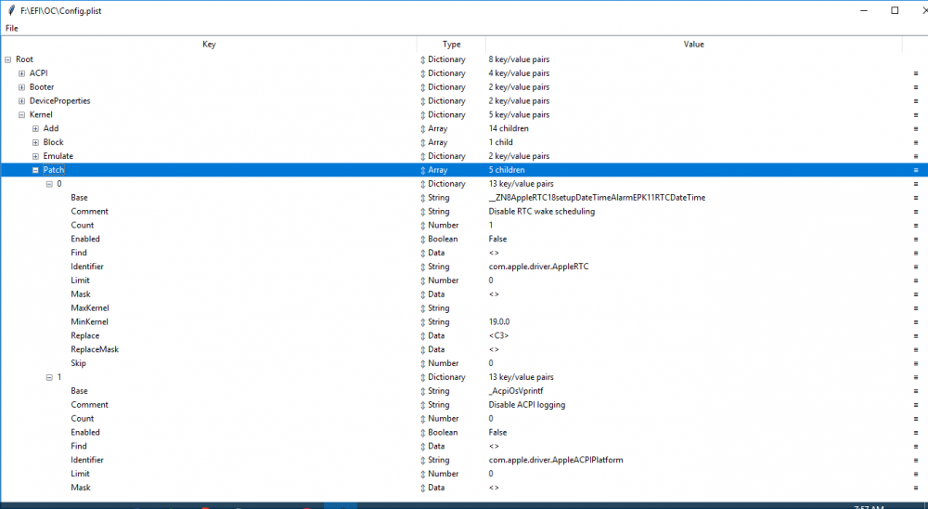928x509 pixels.
Task: Click value 14 children of Add
Action: [509, 128]
